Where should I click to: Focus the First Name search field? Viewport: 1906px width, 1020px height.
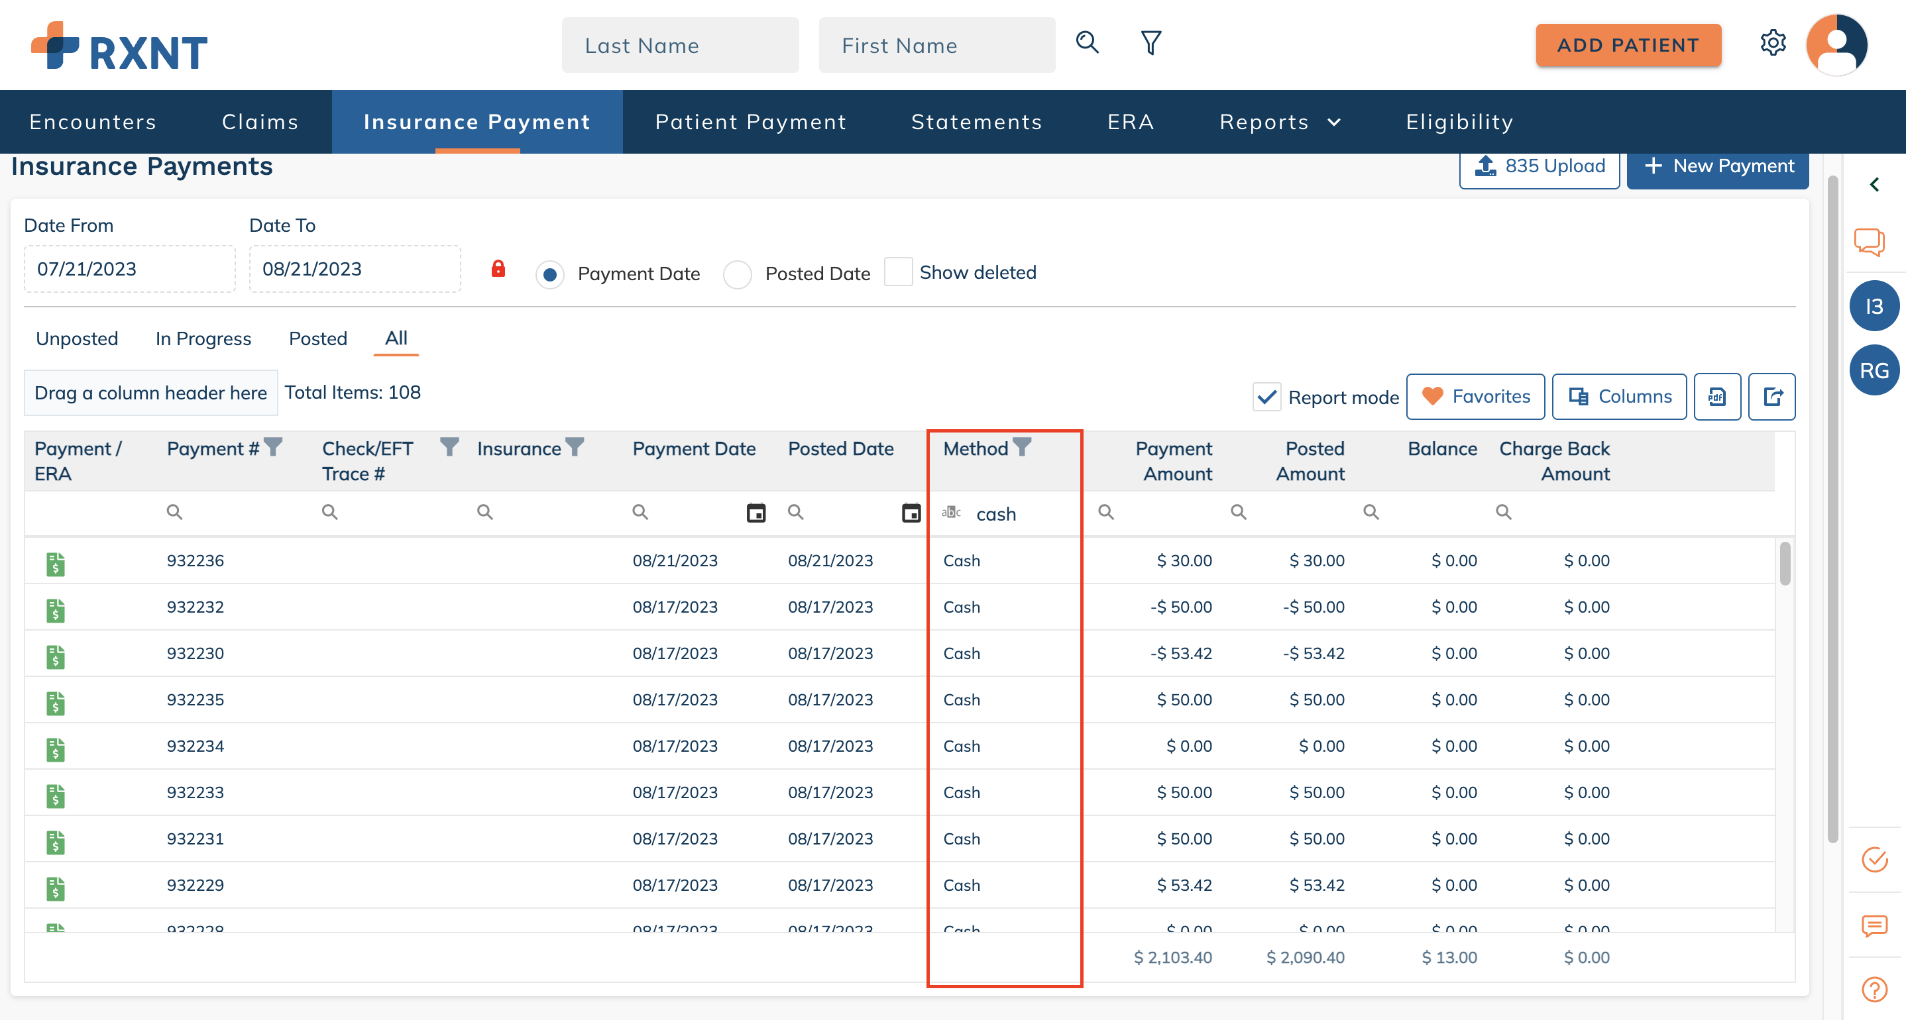click(936, 45)
